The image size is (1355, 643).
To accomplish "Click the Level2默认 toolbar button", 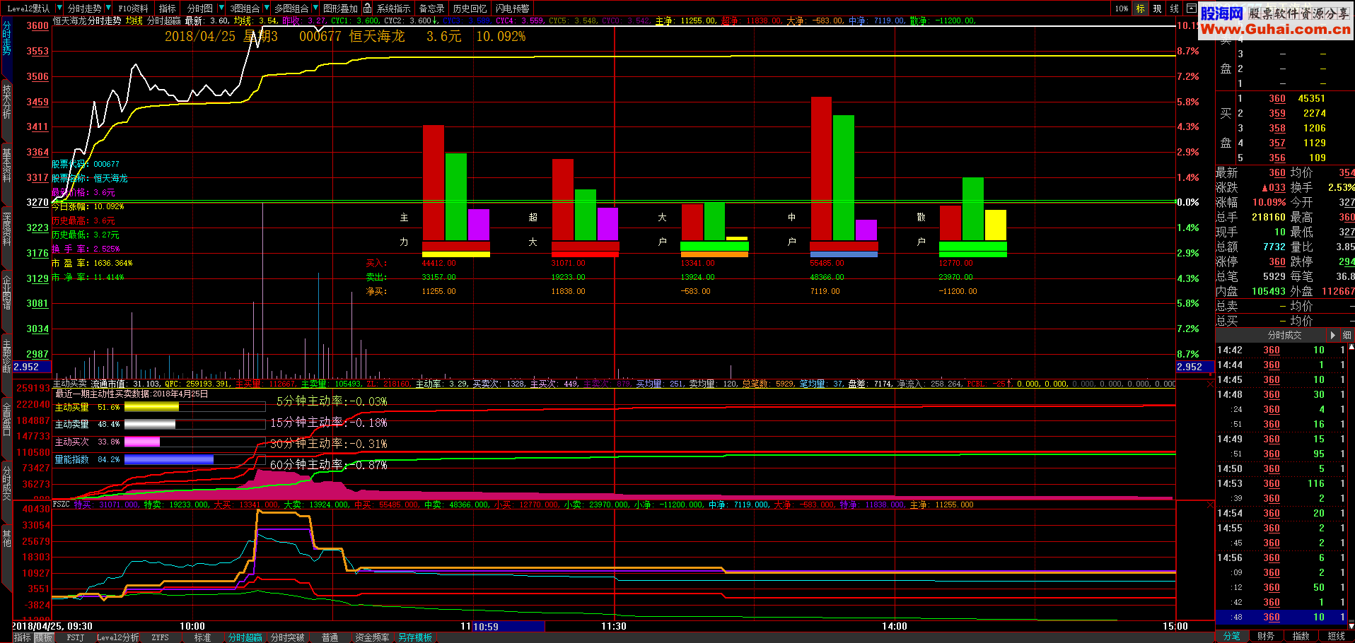I will (28, 8).
